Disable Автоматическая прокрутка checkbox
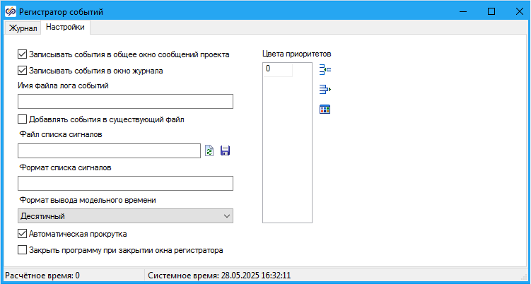Viewport: 531px width, 284px height. coord(22,233)
